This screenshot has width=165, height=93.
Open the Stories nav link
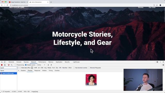pos(141,7)
